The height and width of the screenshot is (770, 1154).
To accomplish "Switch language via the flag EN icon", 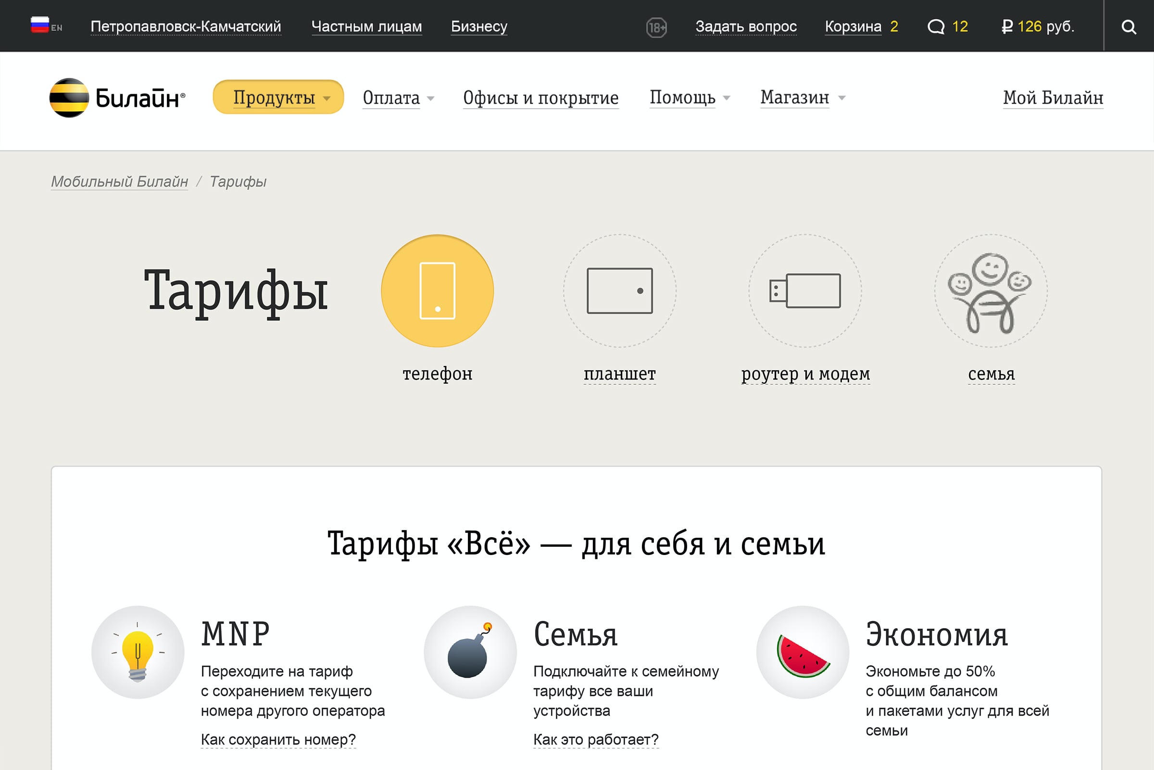I will [x=46, y=25].
